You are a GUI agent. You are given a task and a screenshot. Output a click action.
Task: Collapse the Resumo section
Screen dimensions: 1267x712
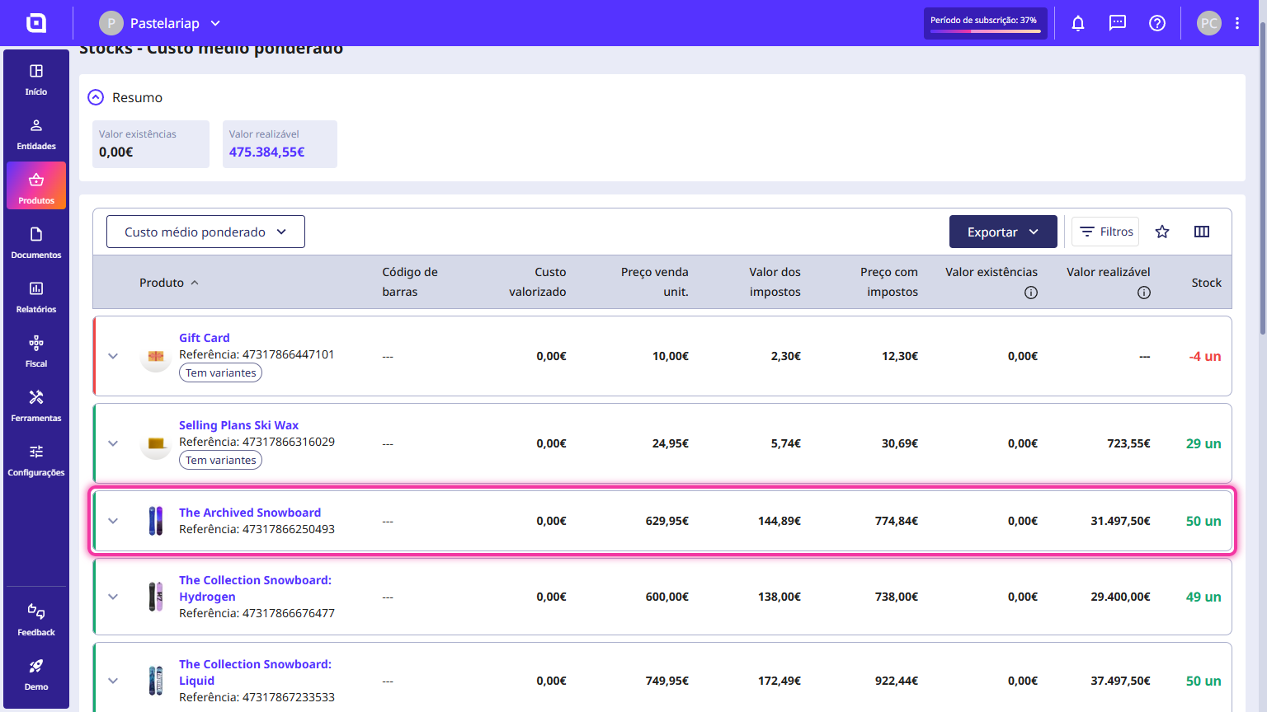[96, 97]
